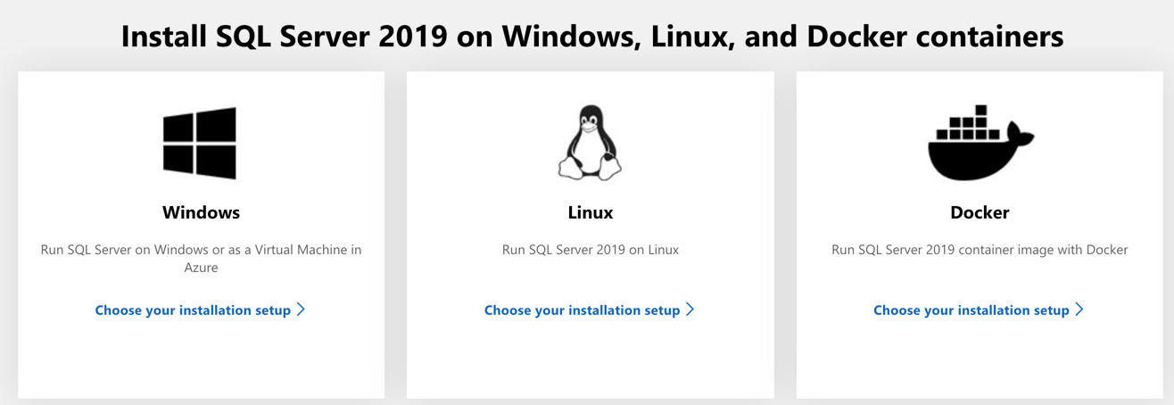
Task: Select the 'Linux' card title
Action: [590, 212]
